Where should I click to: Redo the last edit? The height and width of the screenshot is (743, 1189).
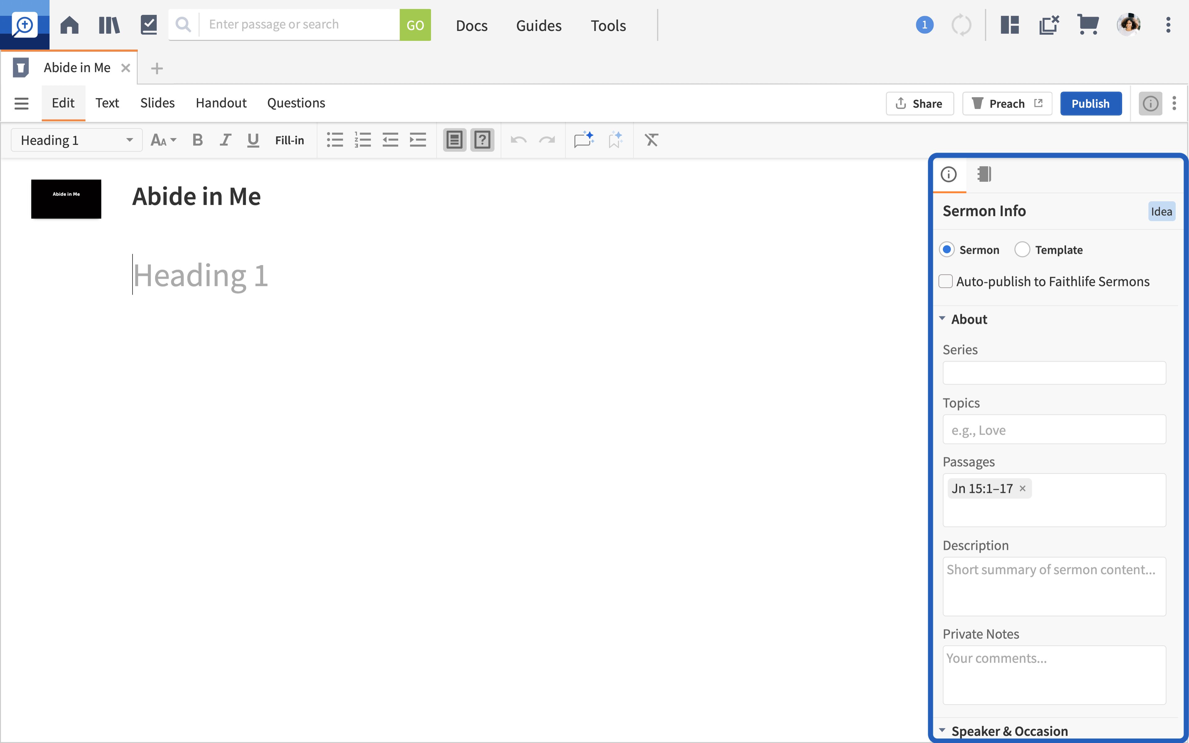coord(547,140)
